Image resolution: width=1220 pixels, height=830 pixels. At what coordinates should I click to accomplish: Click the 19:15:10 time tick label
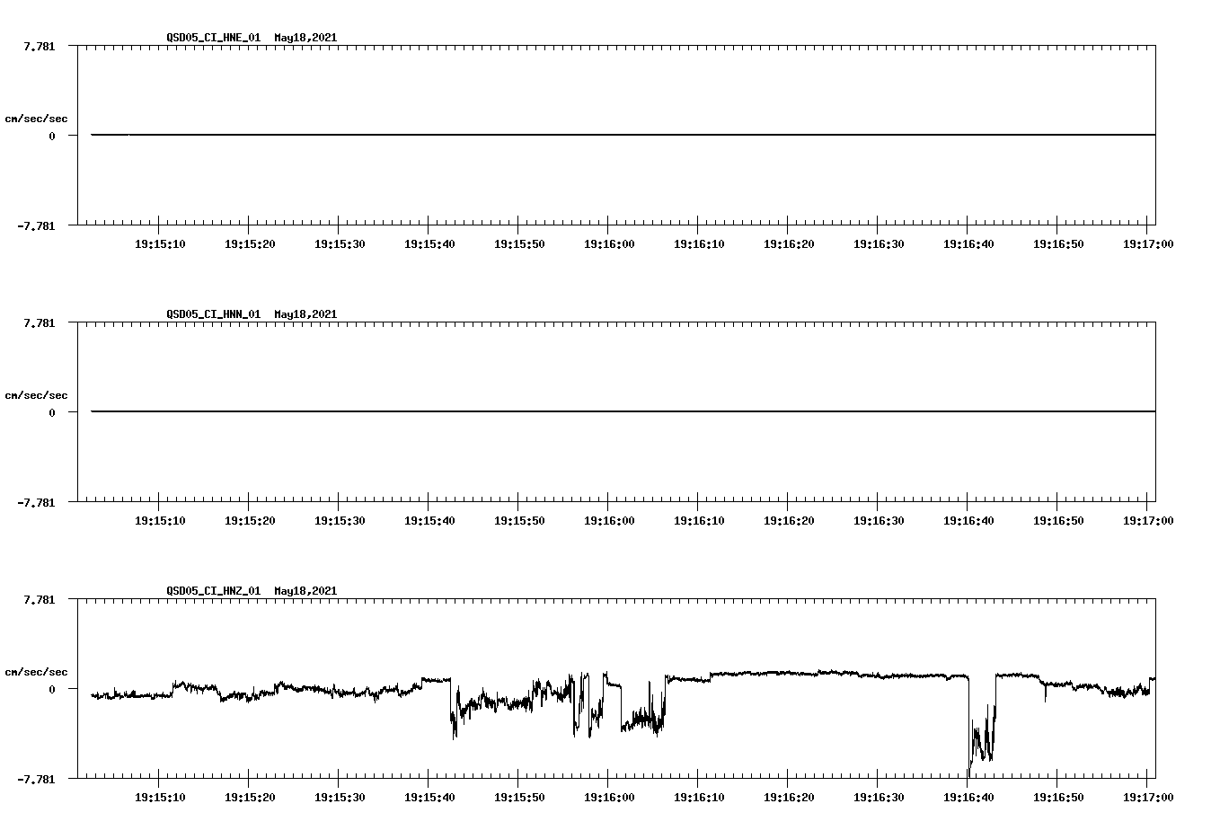coord(160,243)
